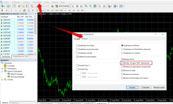Select Graphique en Chandeliers Japonais option
The height and width of the screenshot is (104, 173).
(x=122, y=49)
